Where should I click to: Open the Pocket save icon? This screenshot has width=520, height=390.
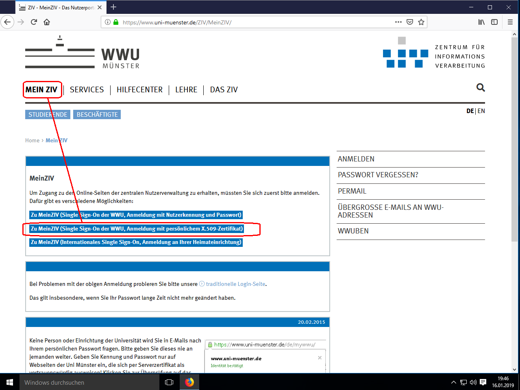point(410,22)
